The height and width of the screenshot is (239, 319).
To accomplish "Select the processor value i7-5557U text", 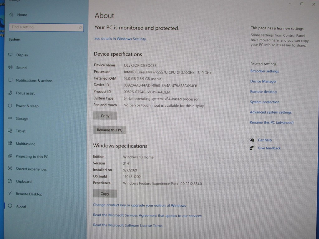I will [168, 73].
